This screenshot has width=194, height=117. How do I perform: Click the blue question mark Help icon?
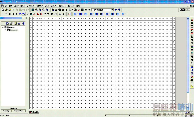coord(119,10)
